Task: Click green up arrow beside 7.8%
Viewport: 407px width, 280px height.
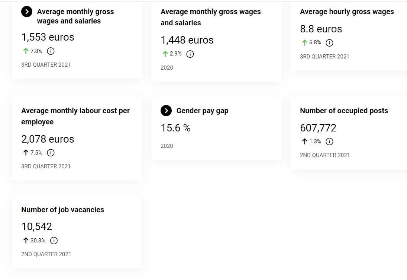Action: (x=26, y=51)
